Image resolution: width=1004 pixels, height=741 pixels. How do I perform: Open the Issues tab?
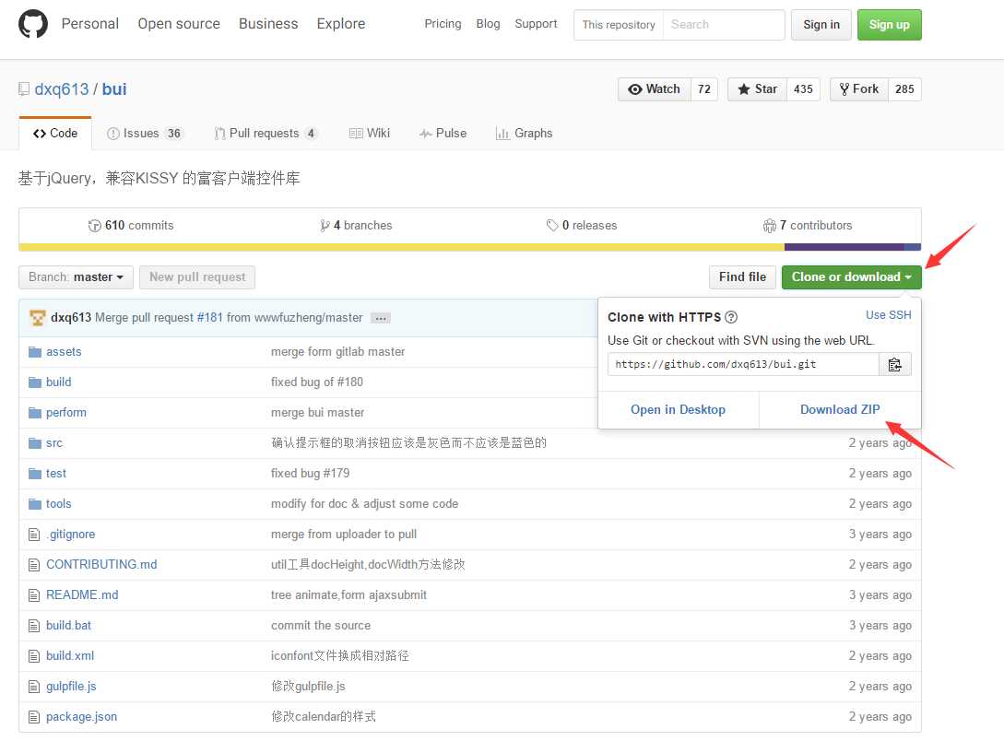coord(145,134)
